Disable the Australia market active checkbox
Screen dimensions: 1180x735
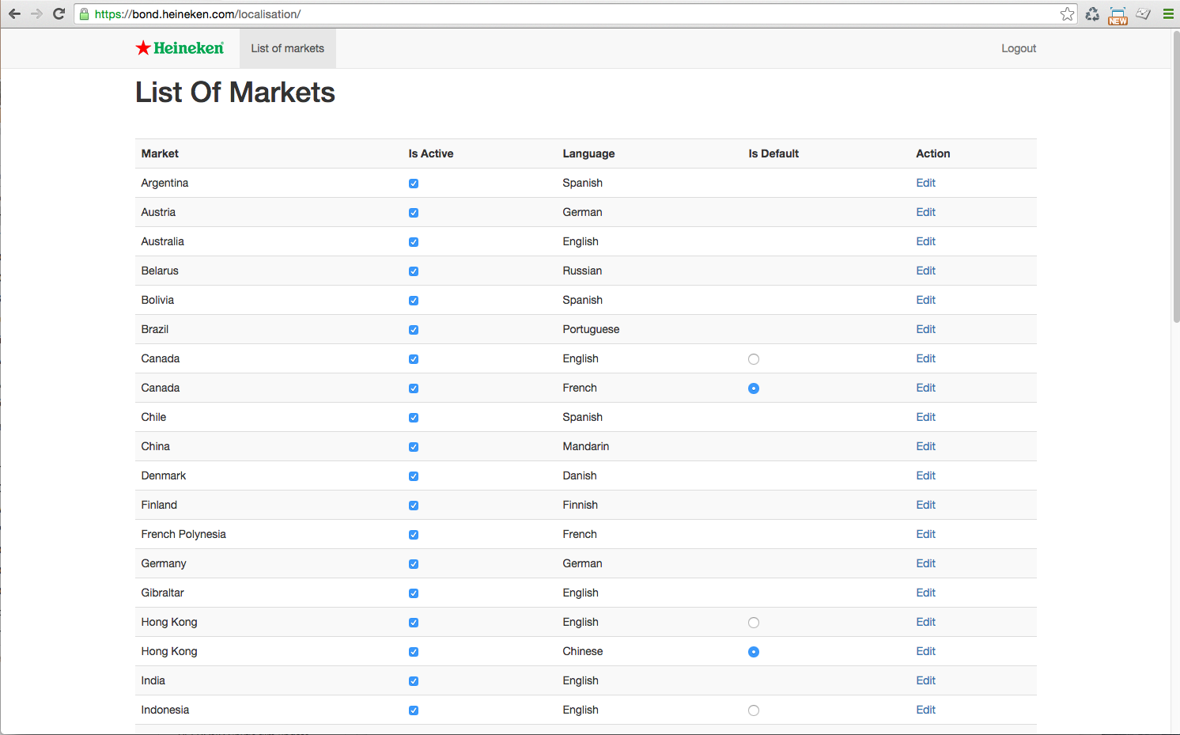[414, 242]
